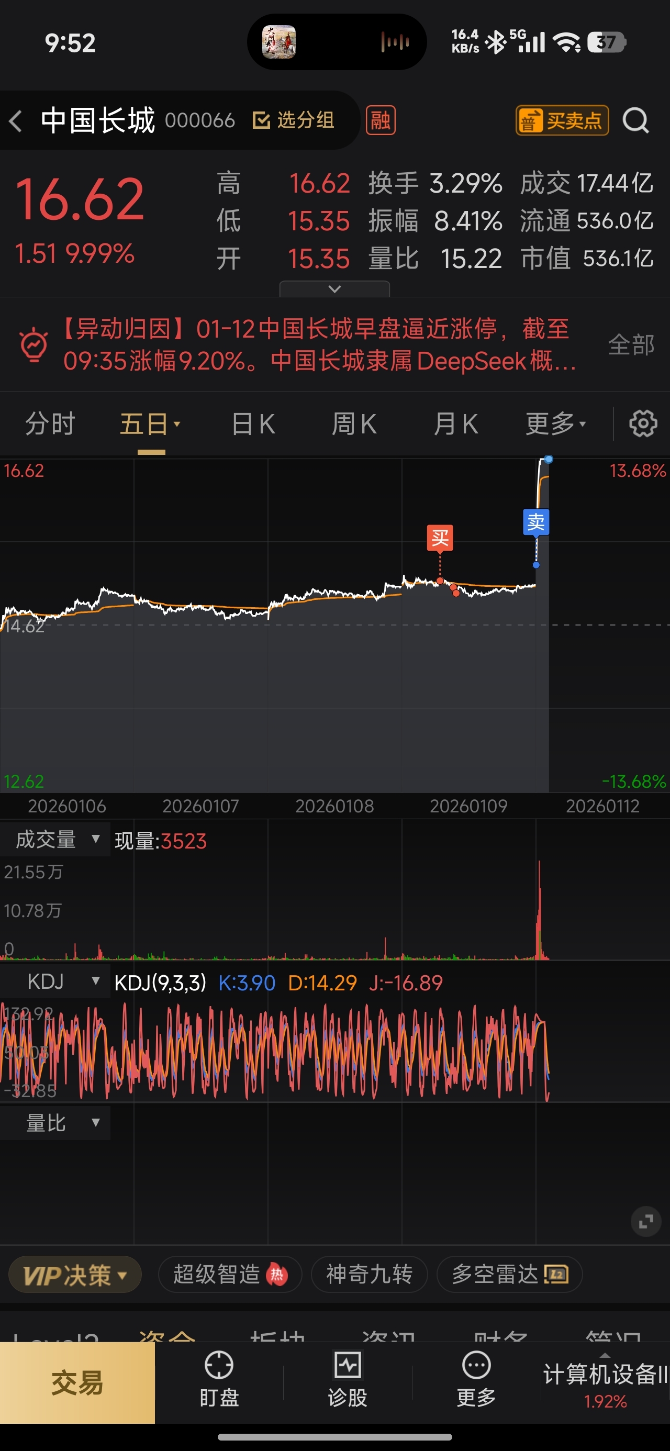Tap KDJ(9,3,3) parameter label
Image resolution: width=670 pixels, height=1451 pixels.
point(160,983)
